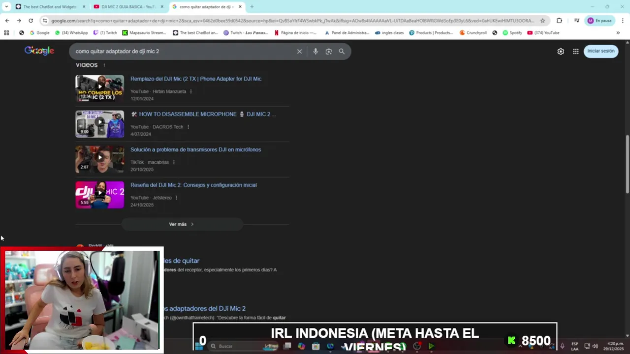Open the (1) Twitch bookmark
Screen dimensions: 630x354
(105, 33)
